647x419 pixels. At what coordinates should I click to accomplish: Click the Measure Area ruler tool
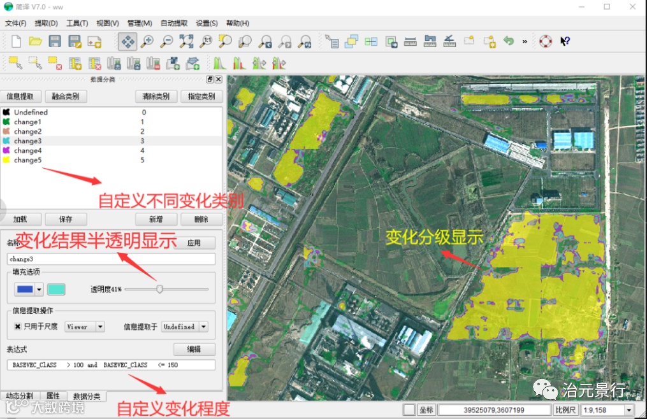pos(430,41)
